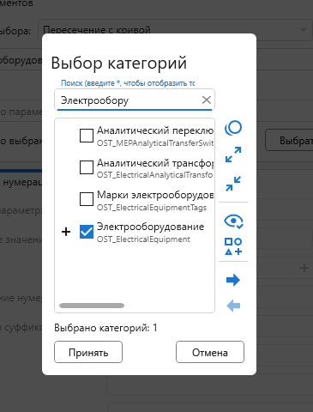This screenshot has width=313, height=412.
Task: Check the Марки электрооборудования checkbox
Action: tap(87, 199)
